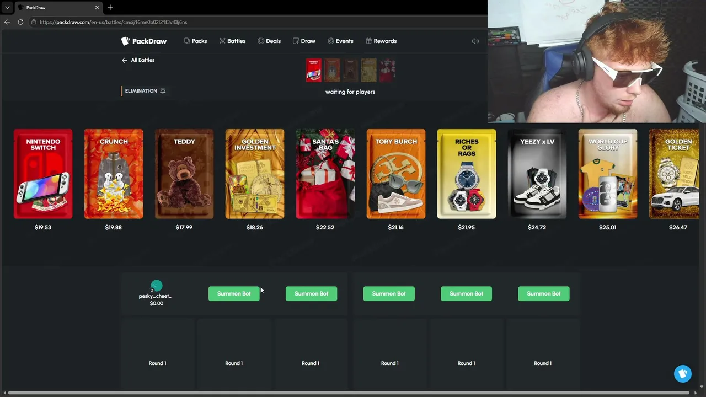Click the $0.00 player total
Image resolution: width=706 pixels, height=397 pixels.
click(157, 303)
